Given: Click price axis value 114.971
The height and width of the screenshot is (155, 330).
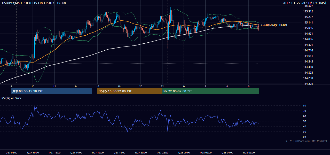Looking at the screenshot, I should coord(308,34).
